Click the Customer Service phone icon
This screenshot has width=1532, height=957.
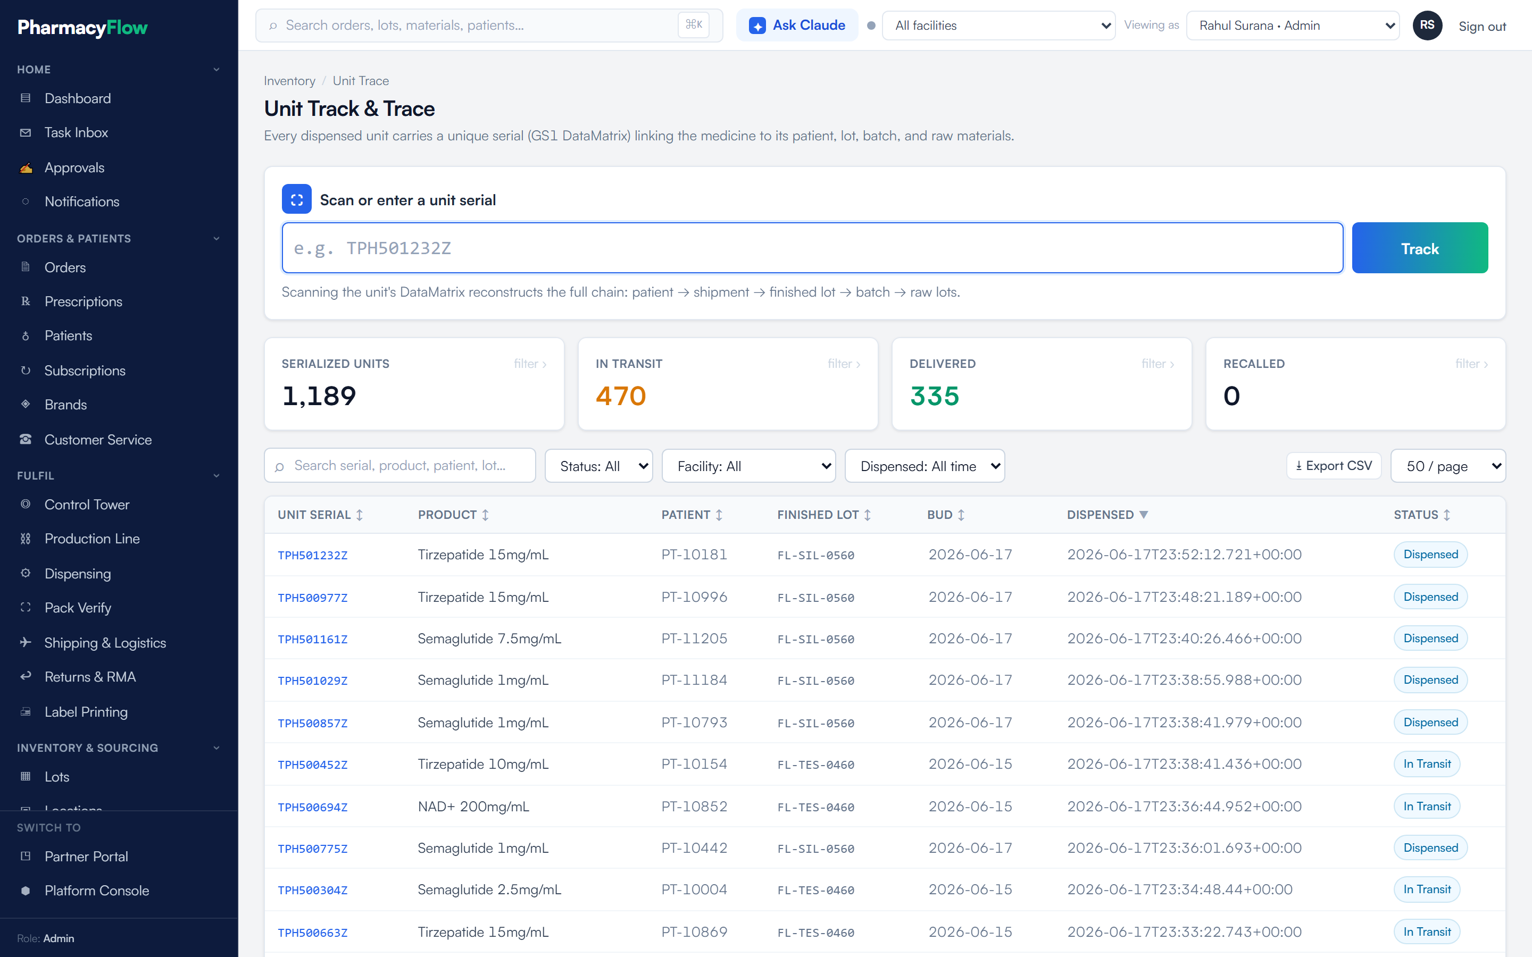pyautogui.click(x=26, y=439)
